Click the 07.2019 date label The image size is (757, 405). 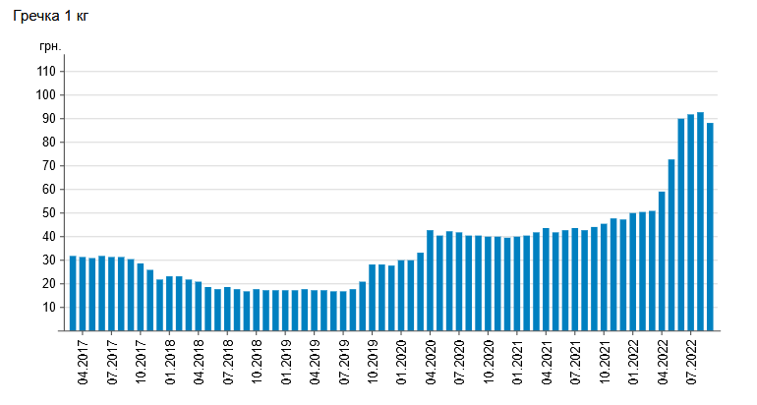tap(344, 362)
